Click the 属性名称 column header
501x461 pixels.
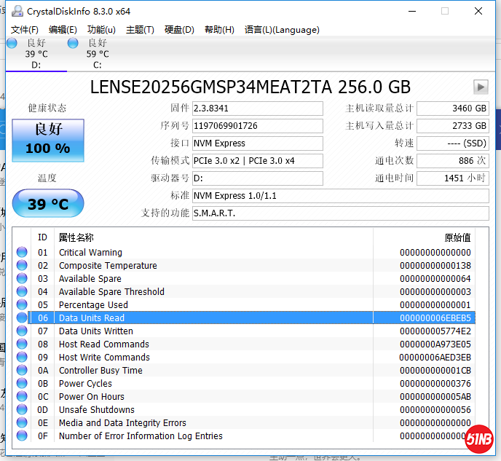pyautogui.click(x=213, y=237)
